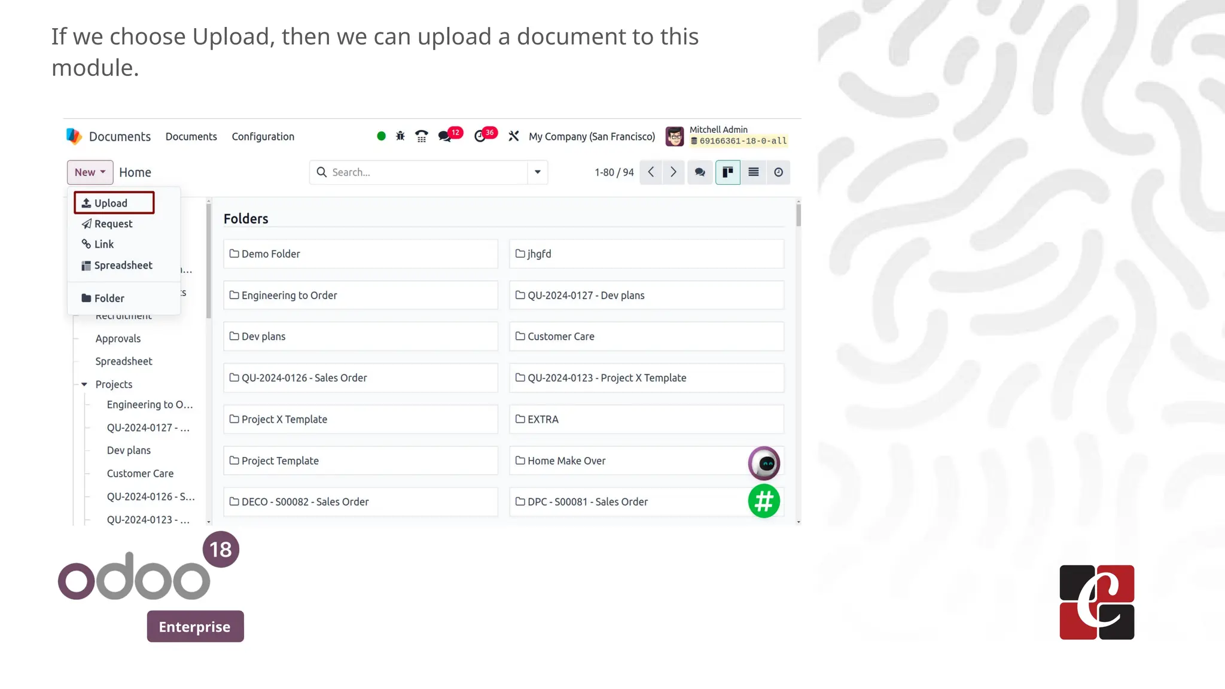Go to previous page arrow
The height and width of the screenshot is (689, 1225).
coord(651,172)
